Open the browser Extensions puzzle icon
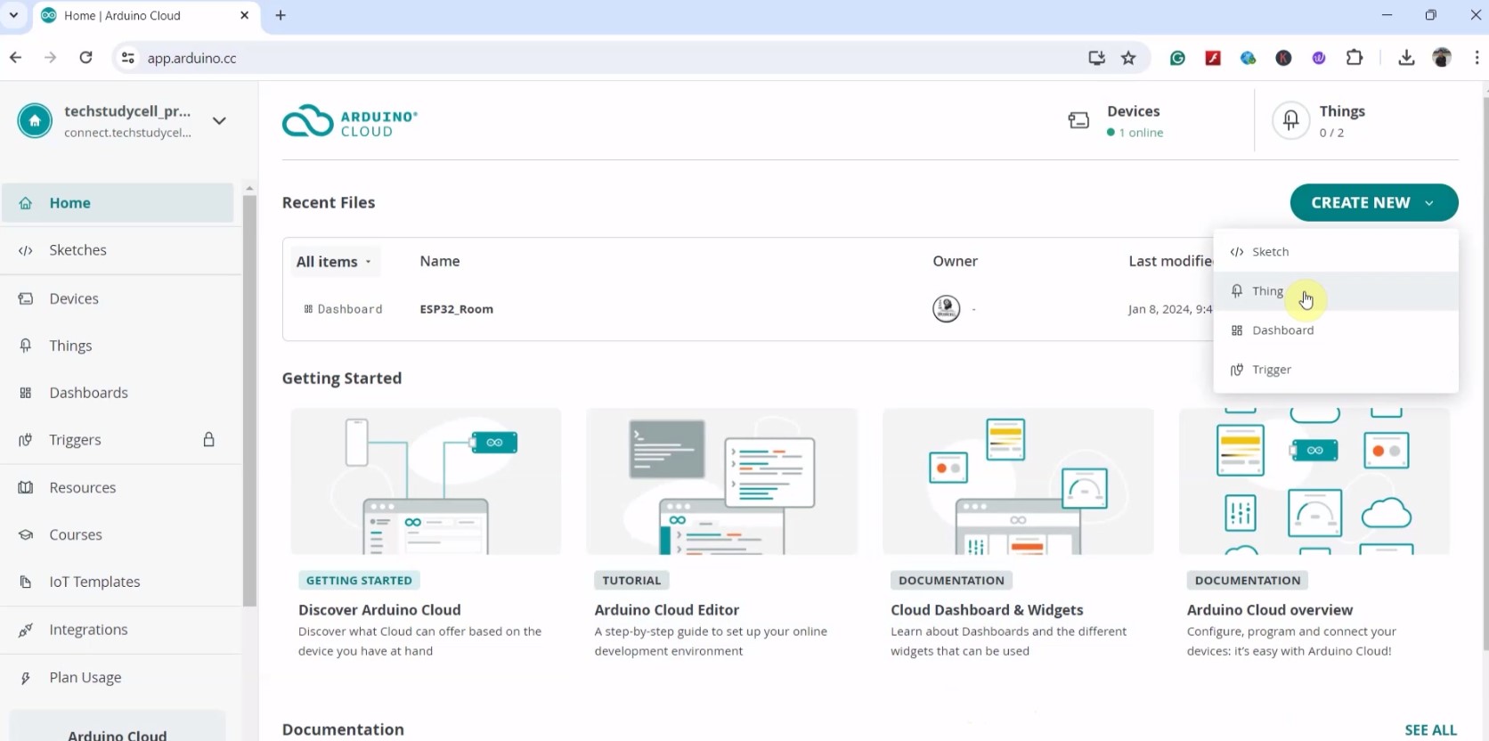This screenshot has width=1489, height=741. point(1355,58)
